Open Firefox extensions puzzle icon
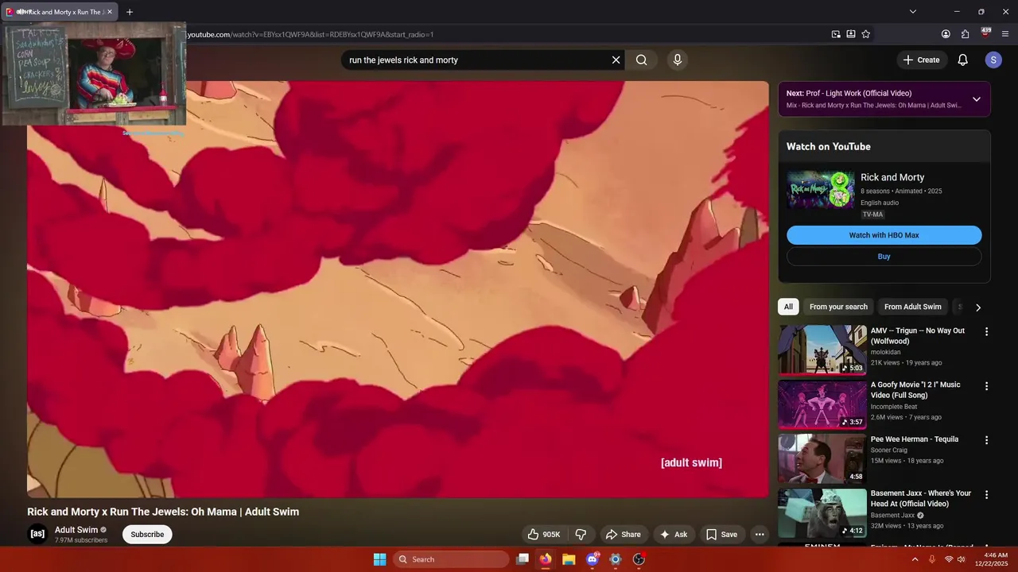1018x572 pixels. [x=966, y=34]
